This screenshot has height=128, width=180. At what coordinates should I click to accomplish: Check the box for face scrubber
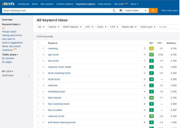tap(38, 110)
